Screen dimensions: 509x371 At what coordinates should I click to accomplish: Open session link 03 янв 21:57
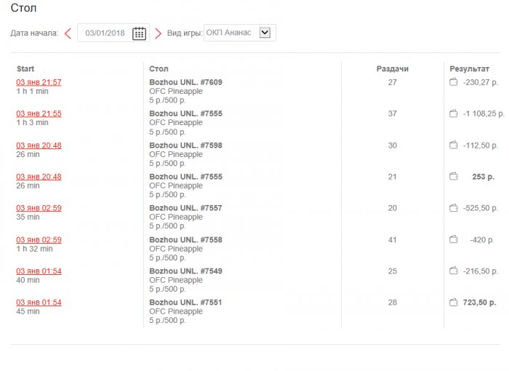39,82
